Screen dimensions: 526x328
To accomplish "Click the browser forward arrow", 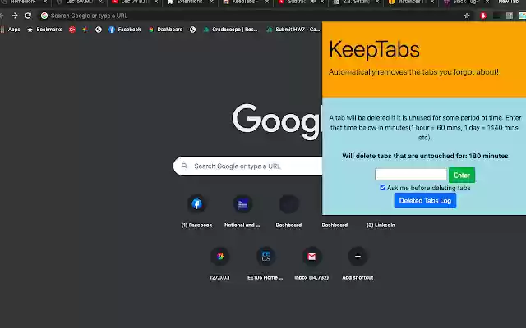I will pyautogui.click(x=15, y=16).
